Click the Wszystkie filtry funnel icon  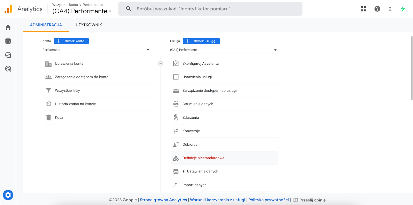pos(49,91)
